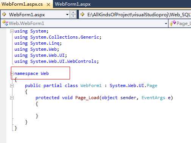Collapse the using directives block

pyautogui.click(x=12, y=31)
